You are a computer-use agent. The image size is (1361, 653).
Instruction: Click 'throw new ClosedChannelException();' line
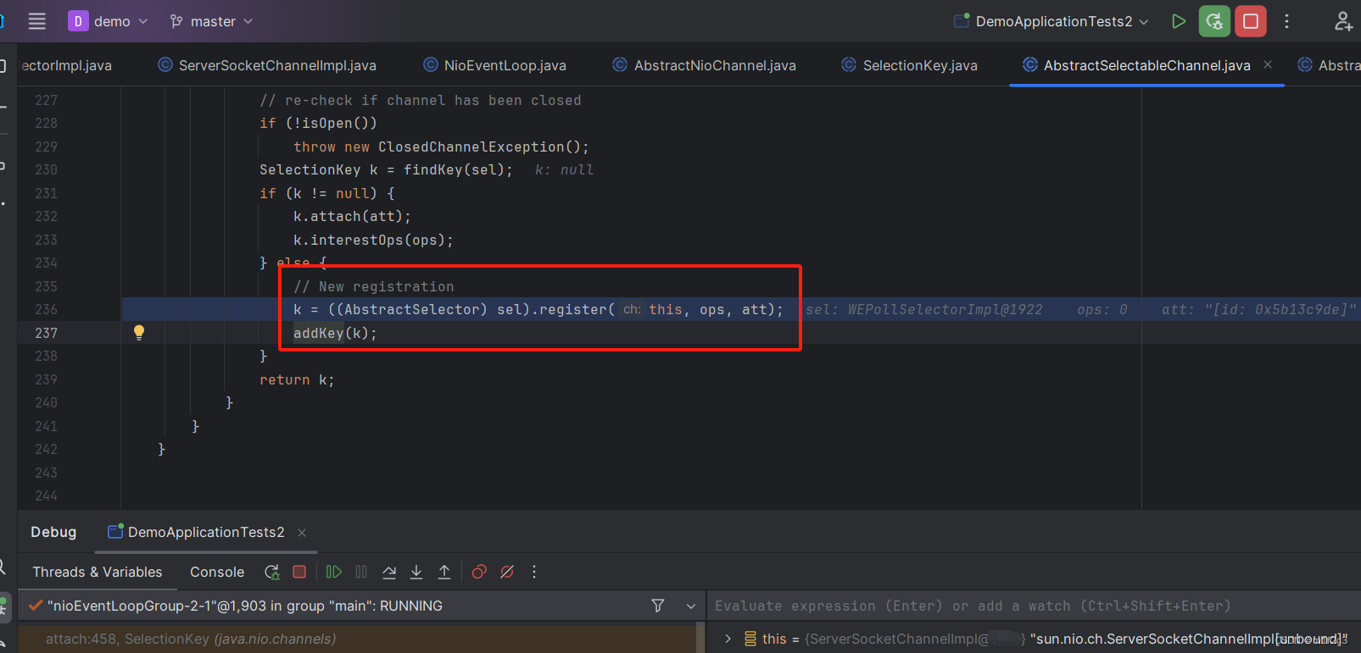click(441, 147)
